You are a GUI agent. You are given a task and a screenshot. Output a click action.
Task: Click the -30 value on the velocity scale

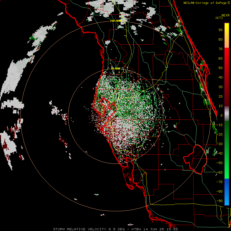click(x=219, y=144)
